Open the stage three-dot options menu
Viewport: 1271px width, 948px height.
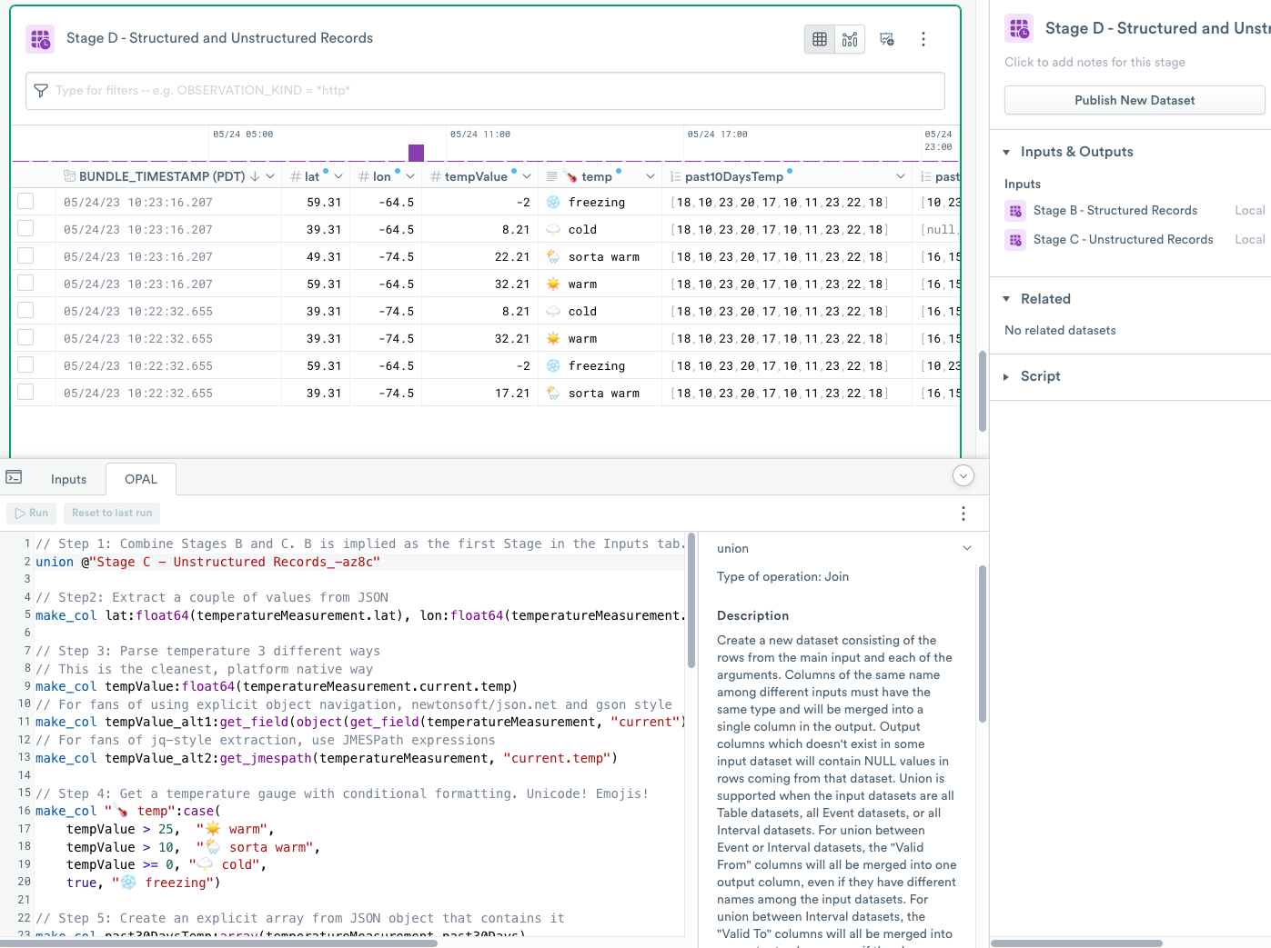point(923,39)
